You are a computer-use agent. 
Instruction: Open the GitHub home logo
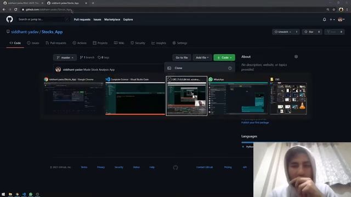[9, 19]
